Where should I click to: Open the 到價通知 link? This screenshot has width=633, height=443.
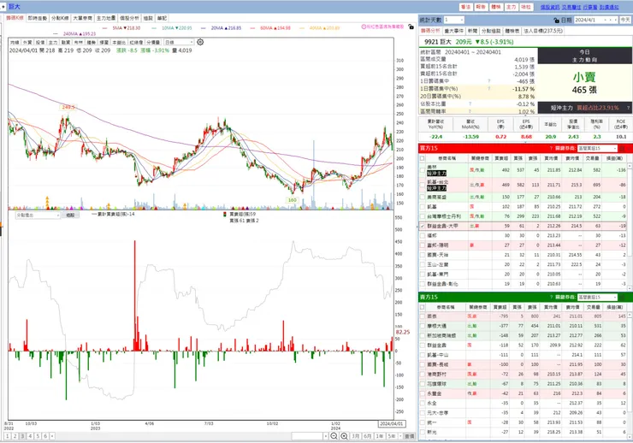[609, 7]
